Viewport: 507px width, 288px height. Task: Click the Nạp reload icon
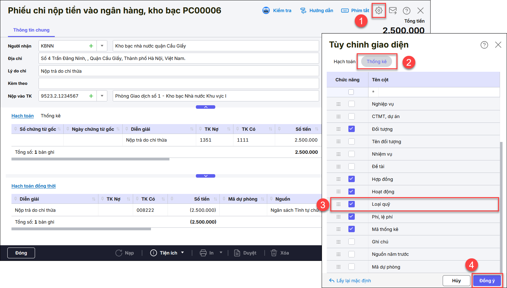(x=119, y=253)
